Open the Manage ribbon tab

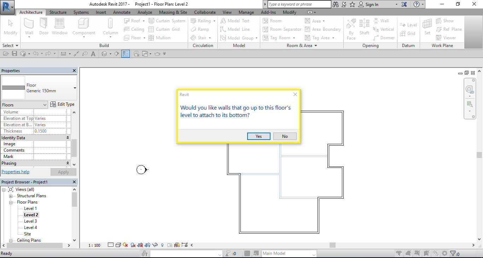pos(246,12)
